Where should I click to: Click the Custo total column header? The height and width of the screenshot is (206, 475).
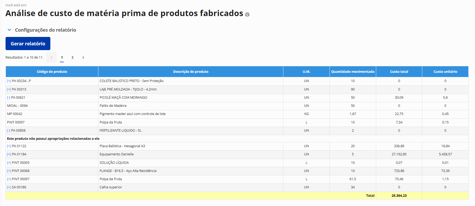tap(399, 71)
